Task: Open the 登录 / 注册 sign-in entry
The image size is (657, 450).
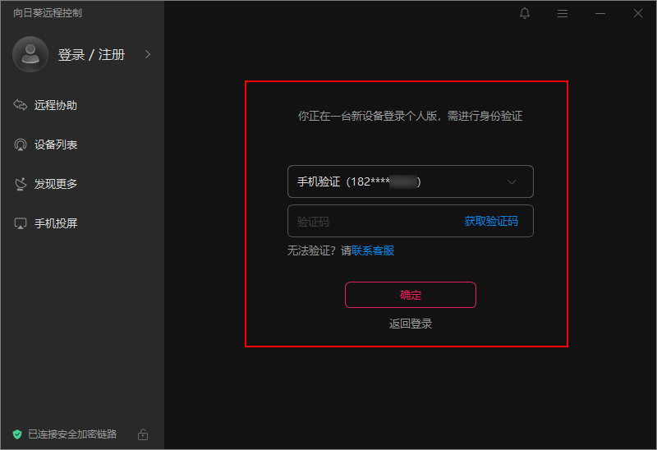Action: 91,55
